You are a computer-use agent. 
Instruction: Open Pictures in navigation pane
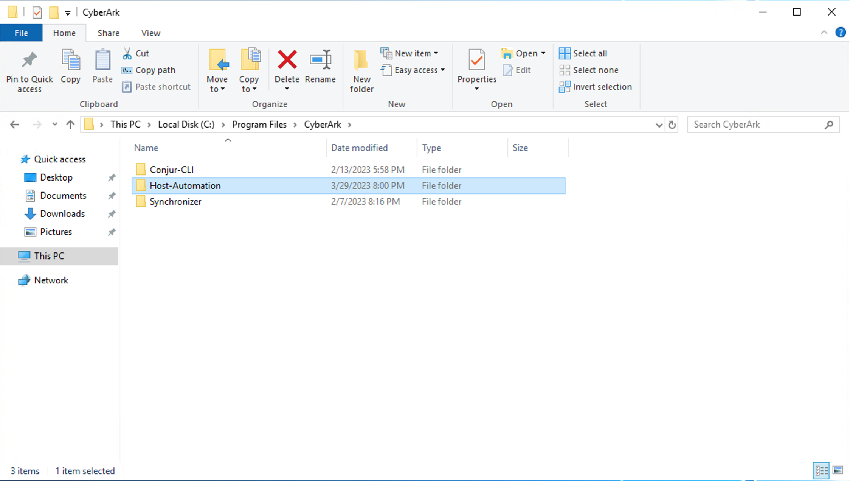tap(56, 232)
